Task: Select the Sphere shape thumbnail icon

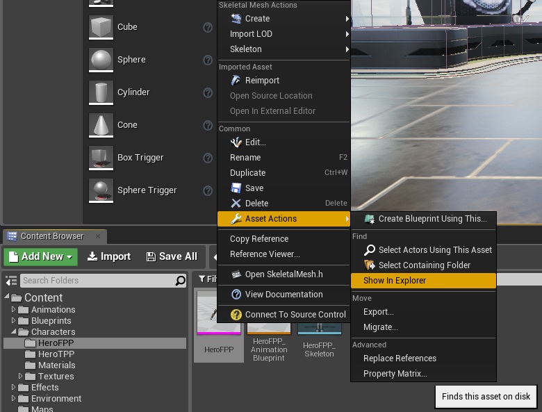Action: click(101, 60)
